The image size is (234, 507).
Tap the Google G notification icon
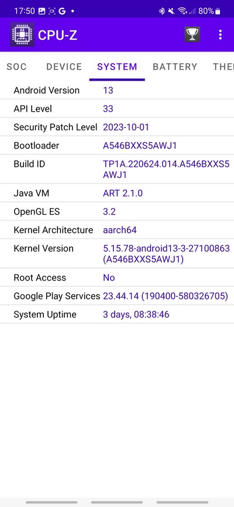coord(62,11)
